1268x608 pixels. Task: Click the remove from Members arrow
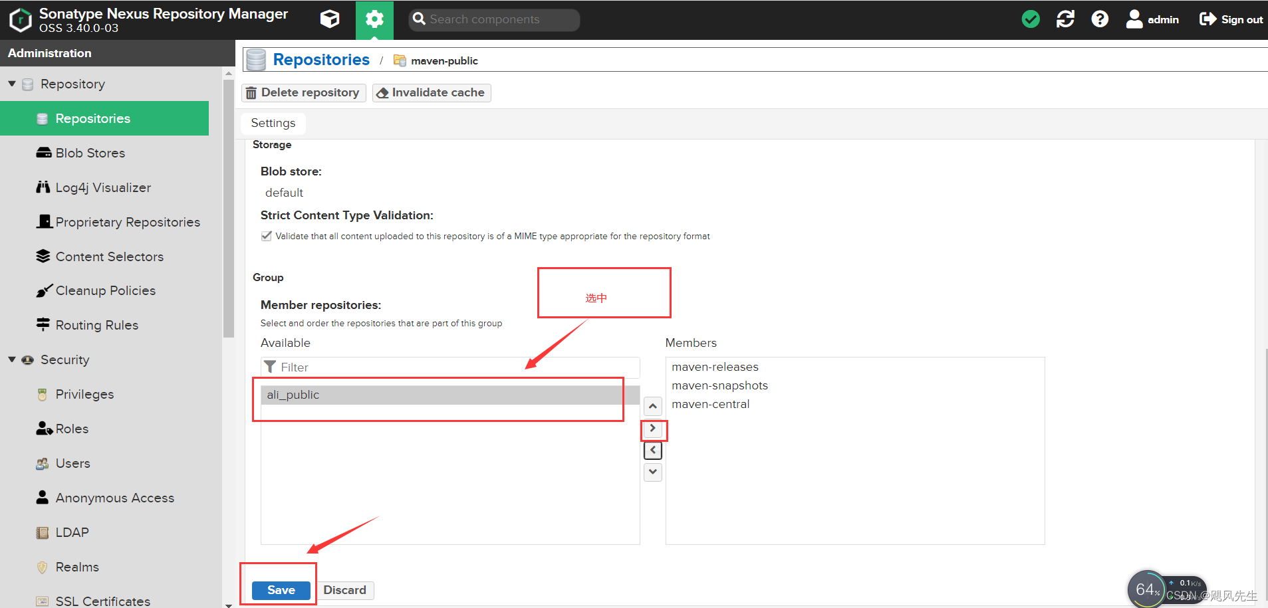(653, 451)
